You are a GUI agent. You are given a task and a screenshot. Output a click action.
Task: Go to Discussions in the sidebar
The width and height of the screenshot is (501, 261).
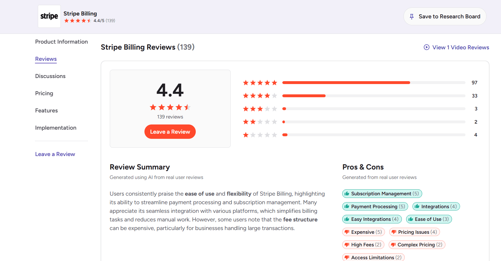click(x=50, y=76)
